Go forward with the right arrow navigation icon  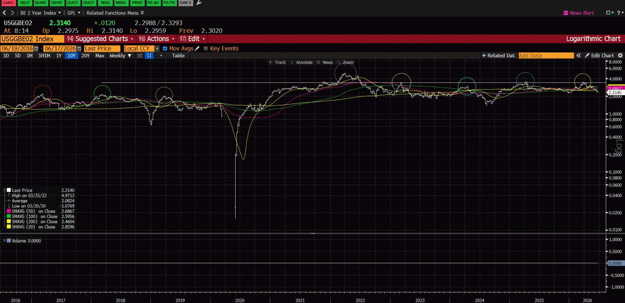tap(12, 13)
